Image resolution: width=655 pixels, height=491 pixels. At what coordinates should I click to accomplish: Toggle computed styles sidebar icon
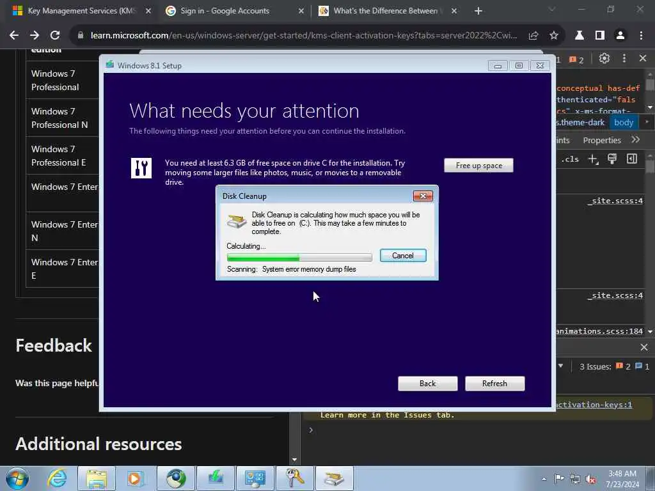click(x=631, y=159)
